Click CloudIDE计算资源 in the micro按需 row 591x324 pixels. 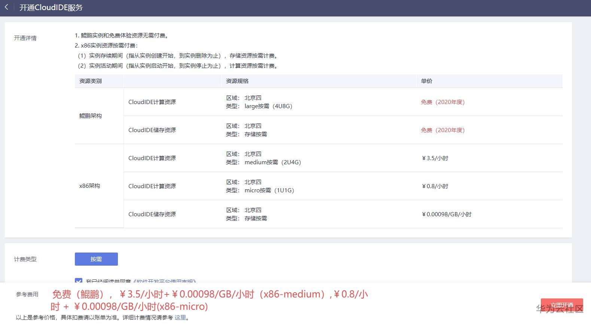click(x=152, y=186)
